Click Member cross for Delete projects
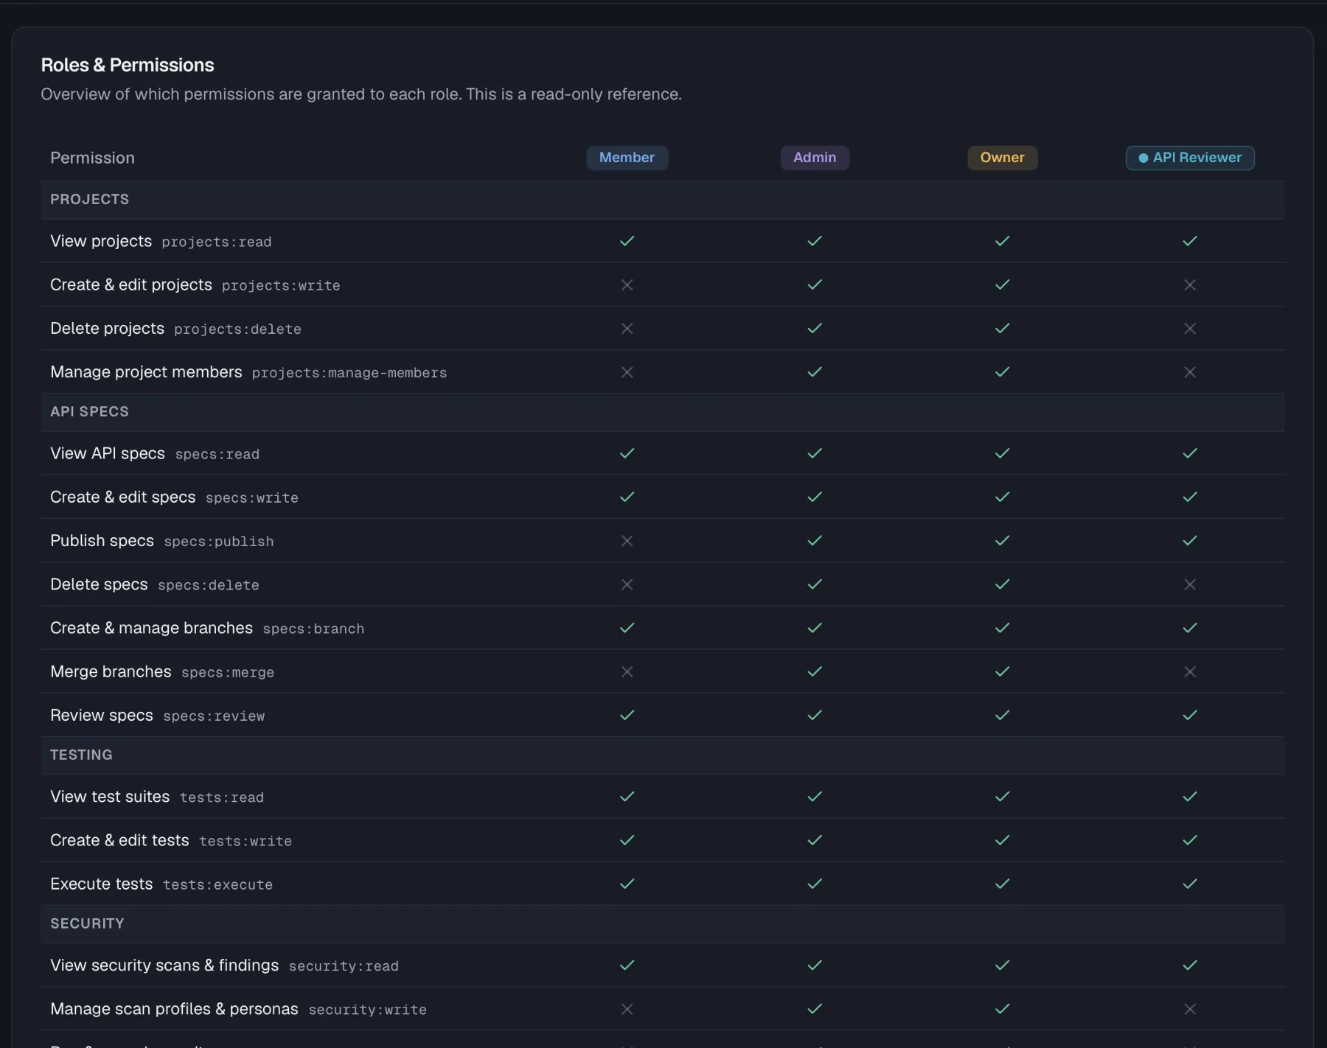 pyautogui.click(x=627, y=328)
